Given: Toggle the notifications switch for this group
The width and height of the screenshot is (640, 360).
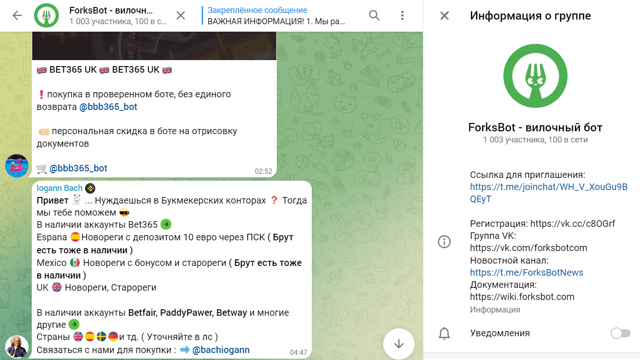Looking at the screenshot, I should (x=620, y=333).
